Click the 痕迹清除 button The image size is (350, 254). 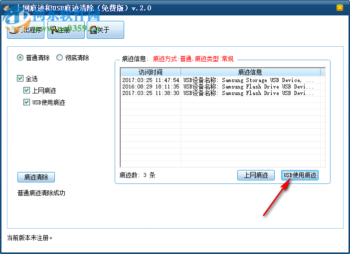[36, 177]
